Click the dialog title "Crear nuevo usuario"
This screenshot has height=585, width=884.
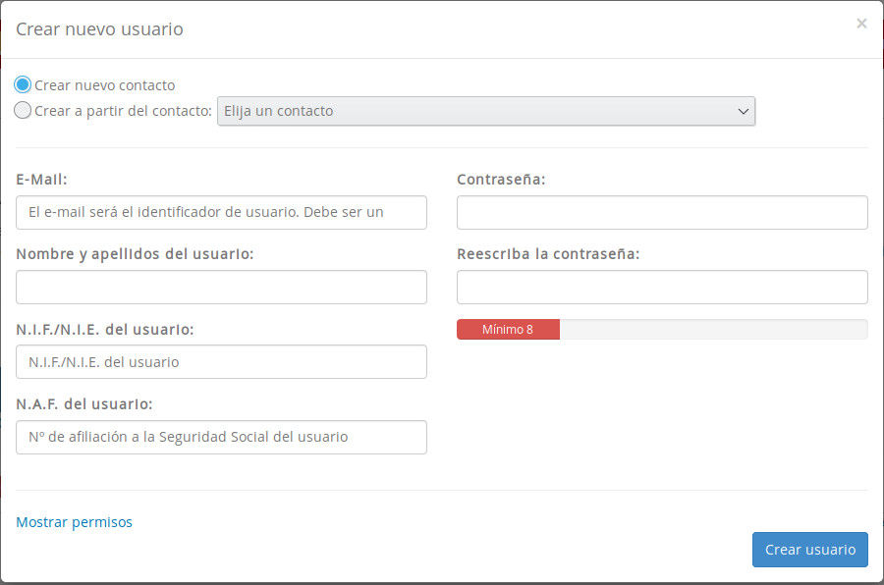click(99, 29)
